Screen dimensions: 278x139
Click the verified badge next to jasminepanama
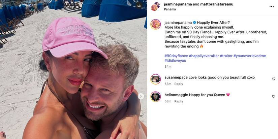pyautogui.click(x=194, y=23)
